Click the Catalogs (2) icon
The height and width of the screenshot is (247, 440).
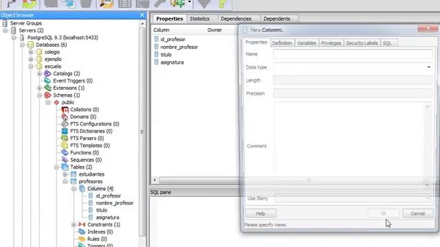(47, 73)
